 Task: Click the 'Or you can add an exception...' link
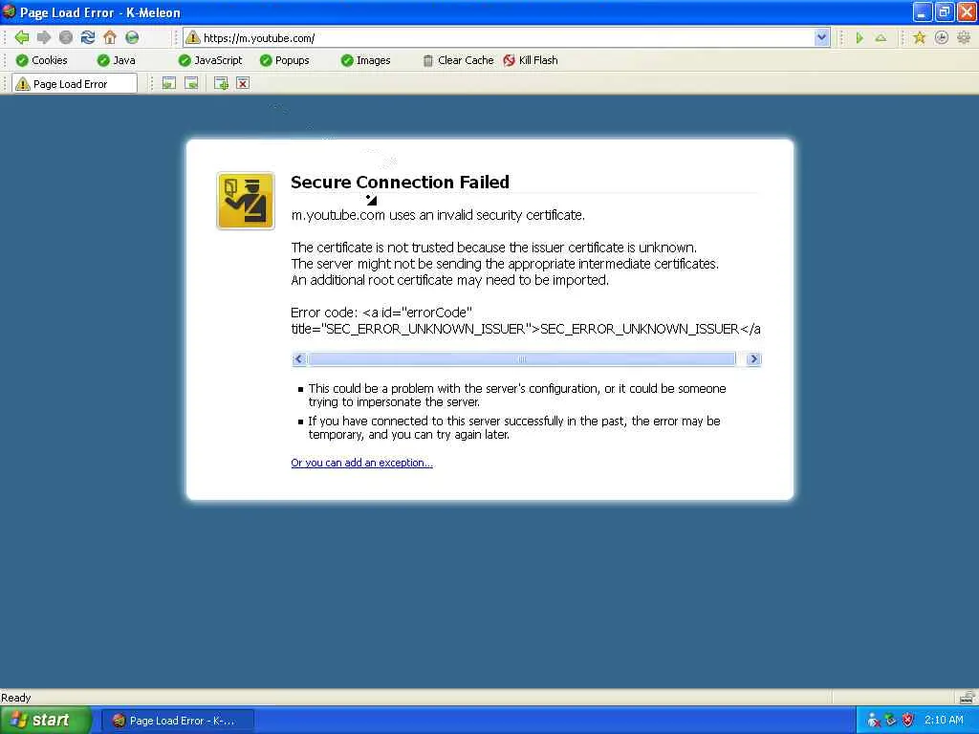[x=361, y=463]
